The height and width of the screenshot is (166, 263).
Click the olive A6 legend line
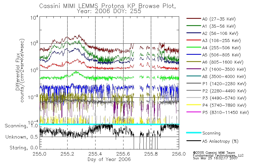point(194,62)
